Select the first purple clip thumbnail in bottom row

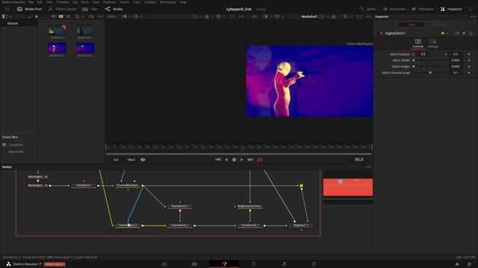[x=57, y=48]
